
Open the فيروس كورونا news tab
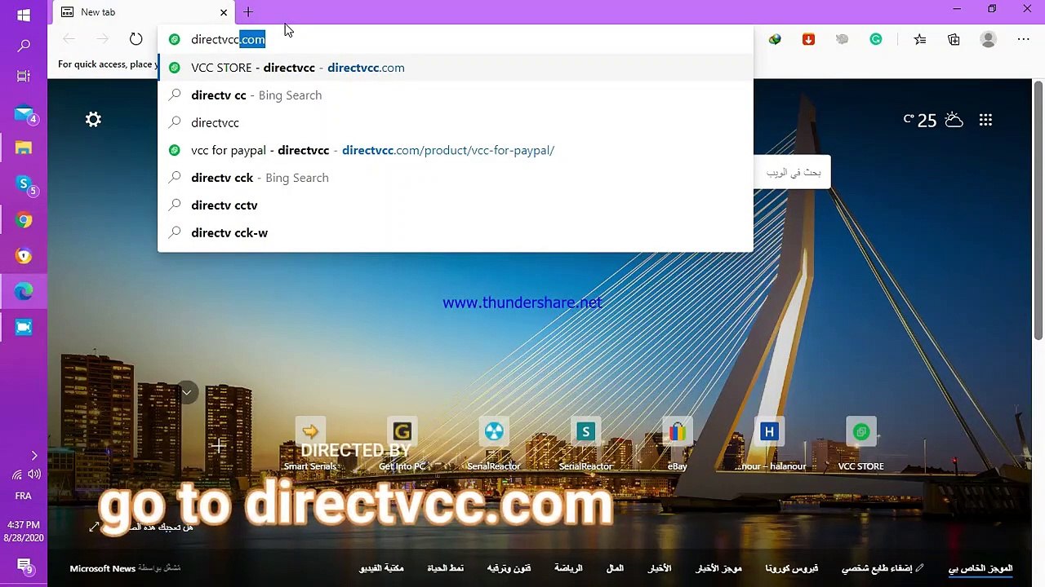(x=792, y=568)
